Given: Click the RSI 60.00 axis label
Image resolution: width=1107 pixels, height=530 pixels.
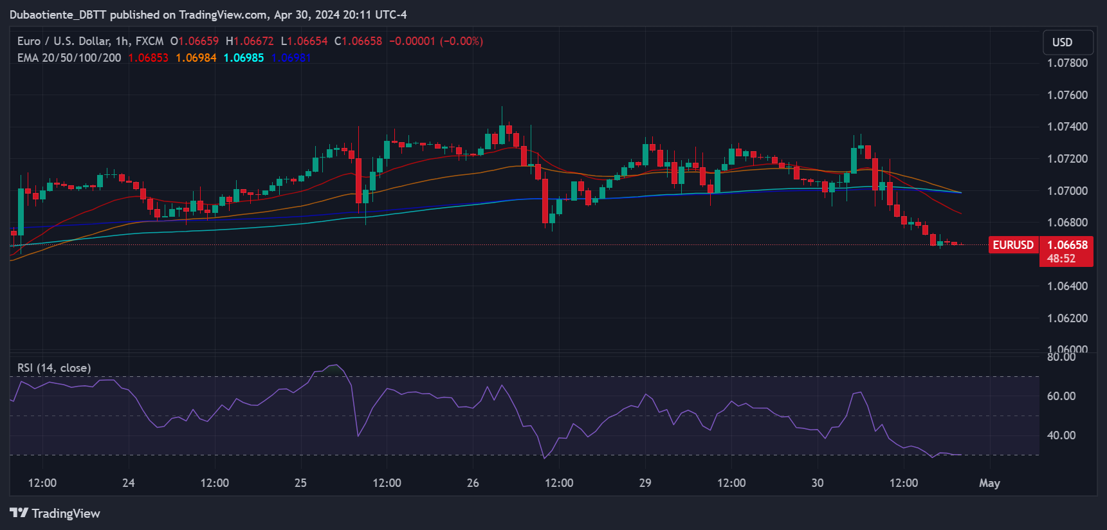Looking at the screenshot, I should click(x=1061, y=396).
